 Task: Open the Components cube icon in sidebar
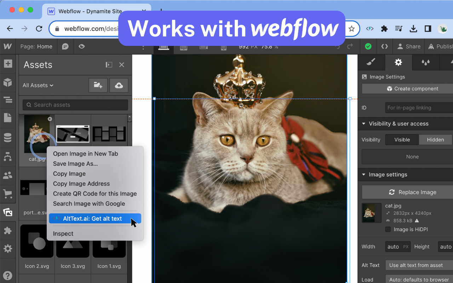tap(8, 82)
